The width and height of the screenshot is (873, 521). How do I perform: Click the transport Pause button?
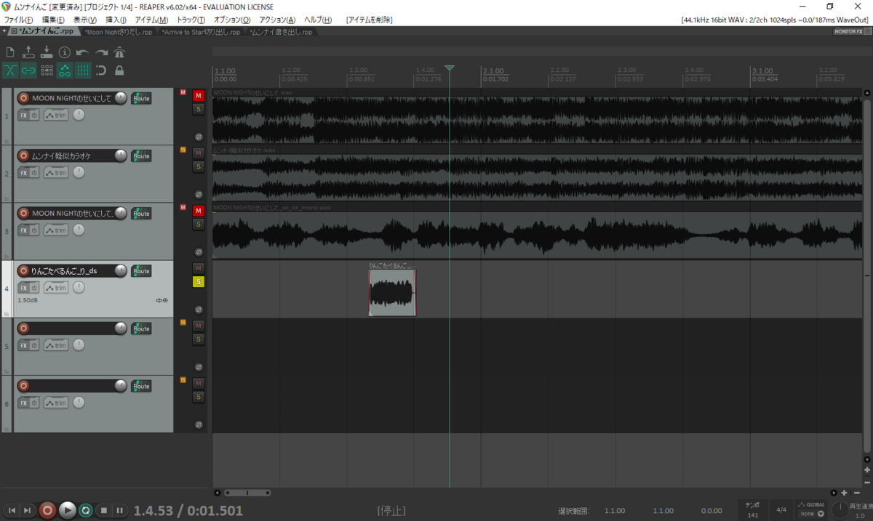pyautogui.click(x=120, y=510)
